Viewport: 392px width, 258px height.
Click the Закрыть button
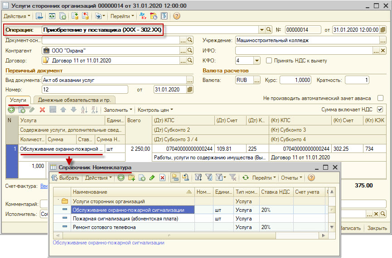(377, 228)
